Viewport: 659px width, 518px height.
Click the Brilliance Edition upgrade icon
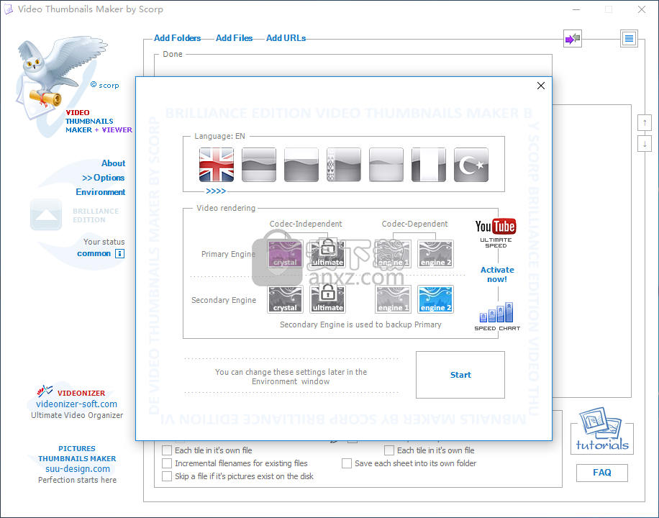pos(46,214)
